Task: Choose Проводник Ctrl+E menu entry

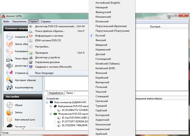Action: 58,53
